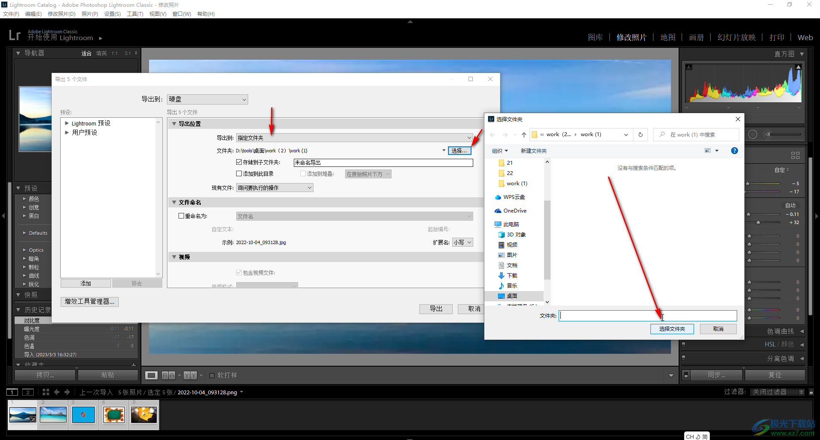
Task: Switch to the 图库 module
Action: click(x=595, y=38)
